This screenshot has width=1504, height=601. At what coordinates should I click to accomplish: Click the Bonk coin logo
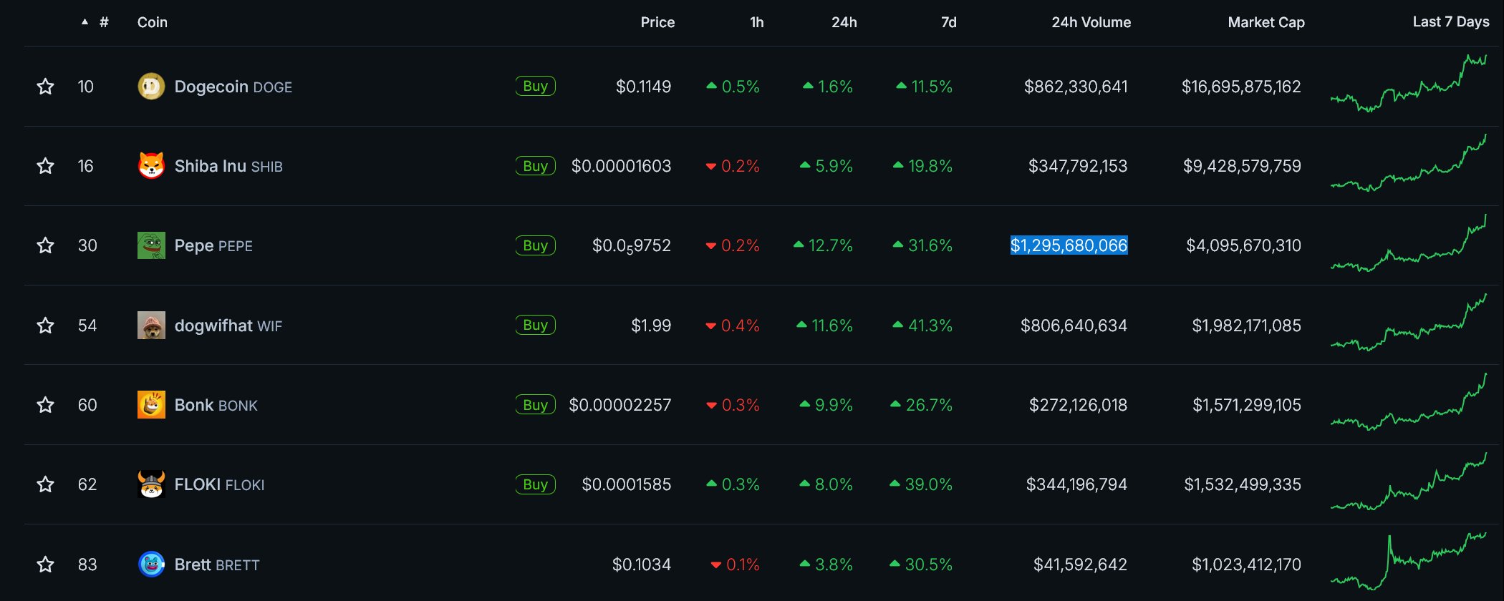coord(151,405)
